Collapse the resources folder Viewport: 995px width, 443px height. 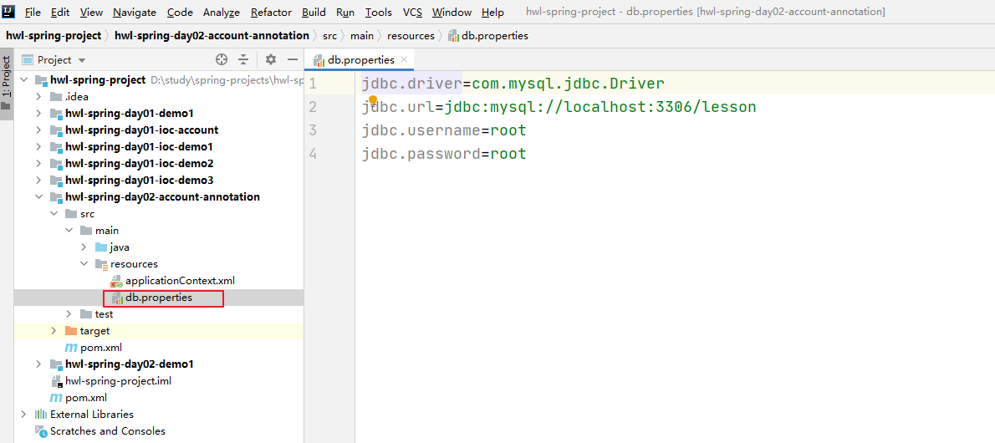click(x=84, y=264)
